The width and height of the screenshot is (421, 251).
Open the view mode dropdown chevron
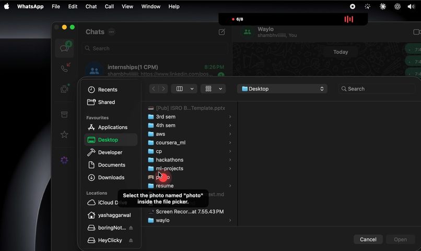coord(192,89)
